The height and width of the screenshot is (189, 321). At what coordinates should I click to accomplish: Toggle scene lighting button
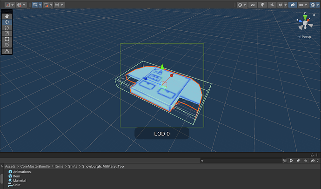point(262,5)
